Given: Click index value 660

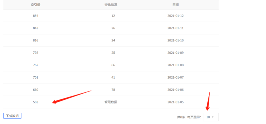Looking at the screenshot, I should (x=36, y=90).
